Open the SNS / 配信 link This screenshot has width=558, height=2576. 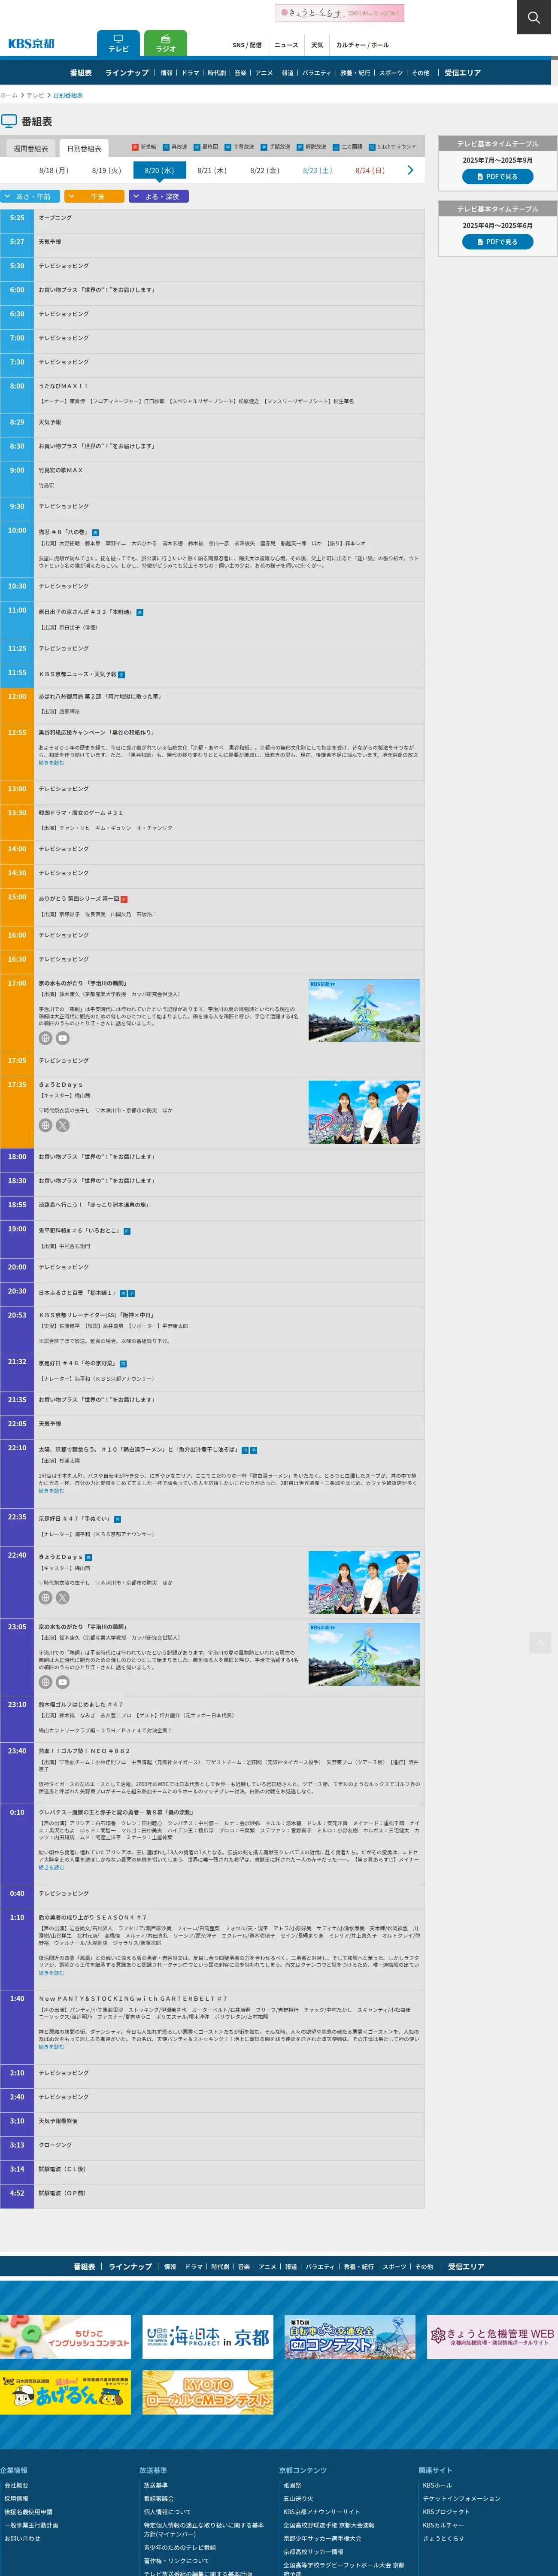[247, 45]
